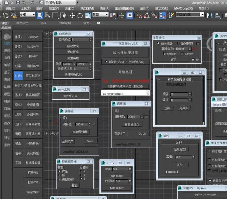Open the 全部 selection filter dropdown
Screen dimensions: 227x199
27,15
